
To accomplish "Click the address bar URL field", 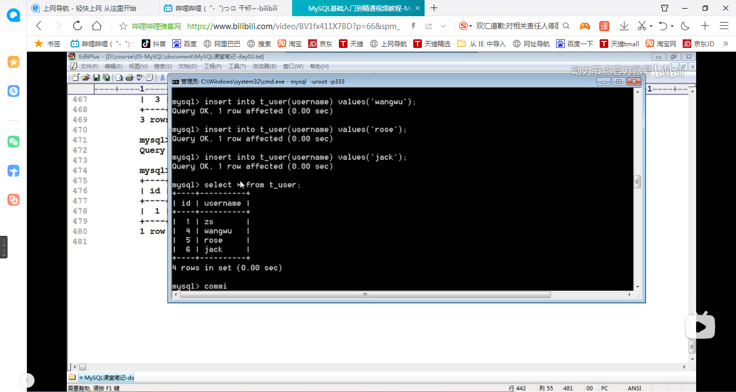I will coord(294,26).
